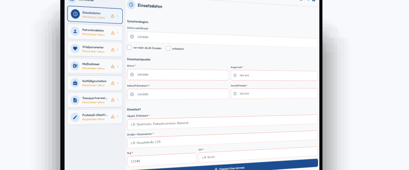Viewport: 409px width, 170px height.
Task: Expand the Einsatzdaten chevron arrow
Action: pos(118,16)
